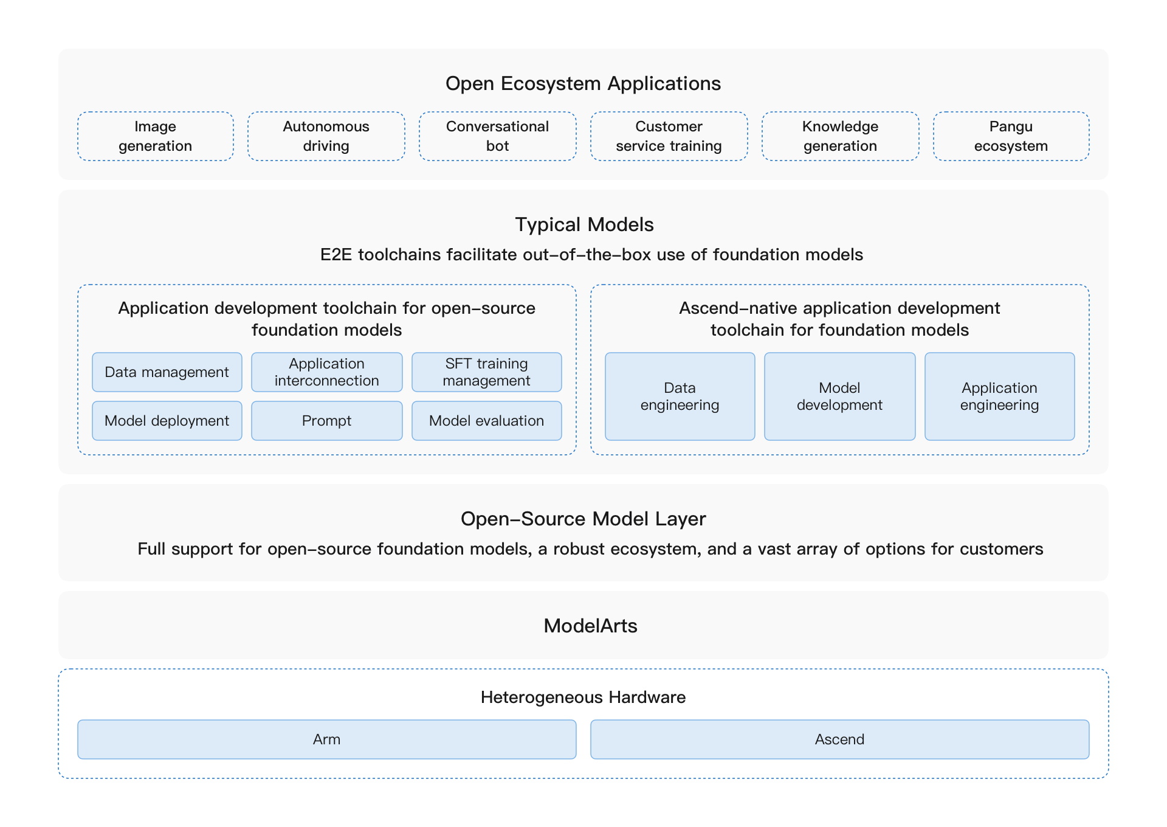Open the Open-Source Model Layer
The width and height of the screenshot is (1167, 827).
[582, 519]
